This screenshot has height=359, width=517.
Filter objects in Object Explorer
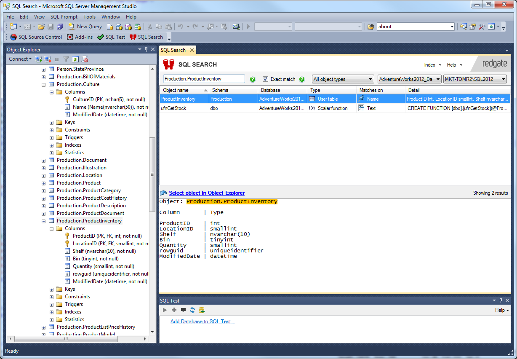click(65, 59)
